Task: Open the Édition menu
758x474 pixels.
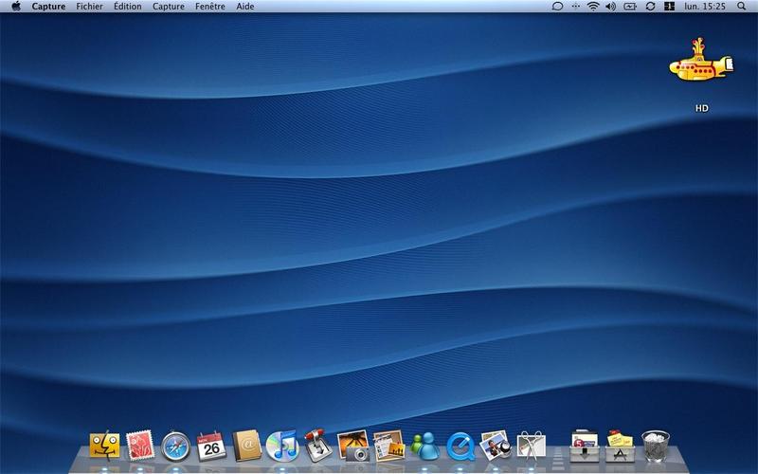Action: coord(128,7)
